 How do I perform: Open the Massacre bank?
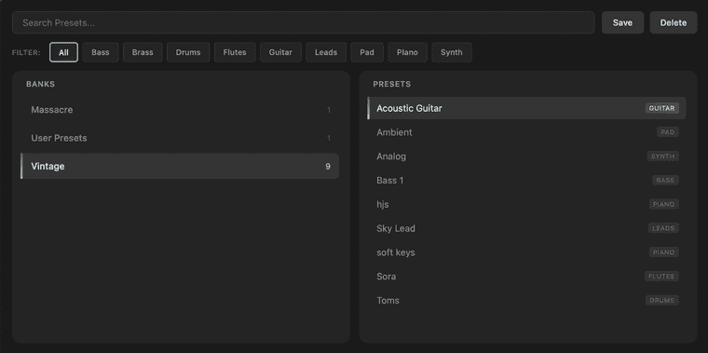coord(180,110)
